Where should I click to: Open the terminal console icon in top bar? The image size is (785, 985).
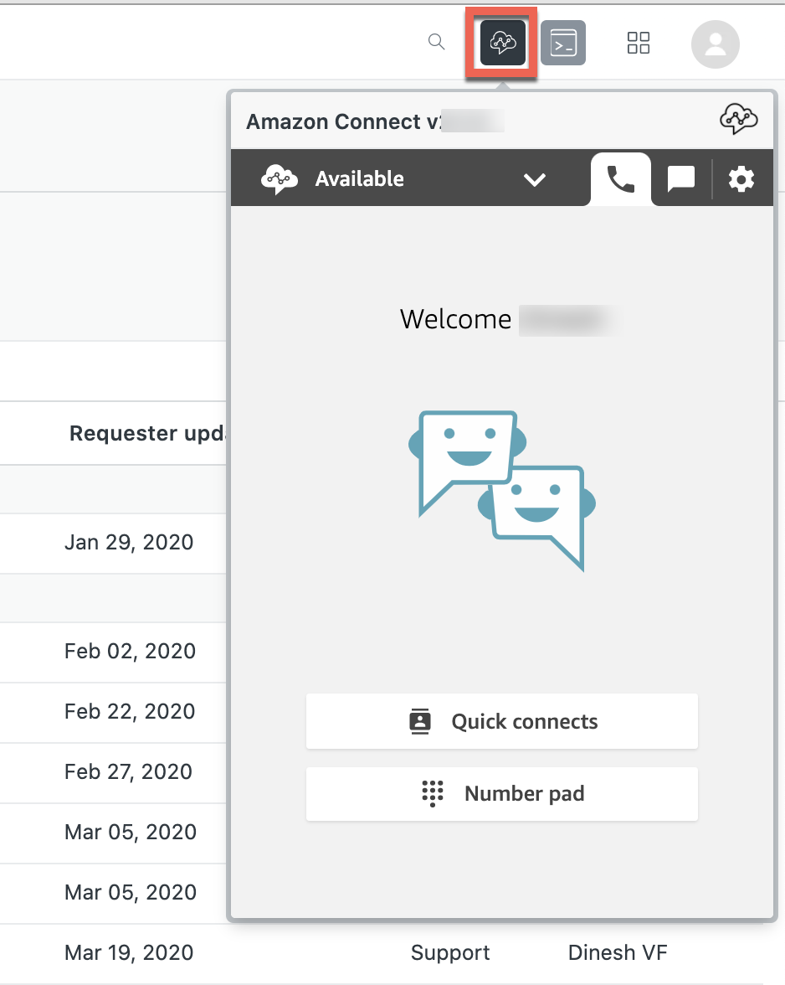563,43
